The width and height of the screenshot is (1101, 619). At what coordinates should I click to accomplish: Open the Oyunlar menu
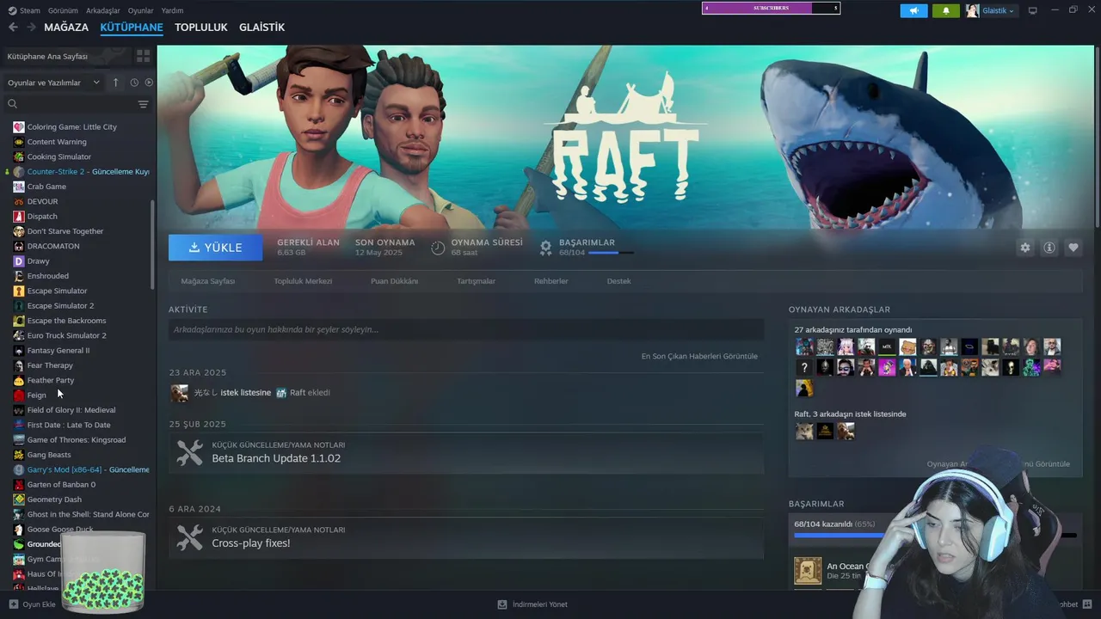(x=141, y=10)
